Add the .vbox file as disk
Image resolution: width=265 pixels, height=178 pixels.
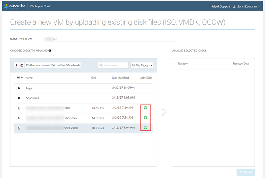[145, 108]
